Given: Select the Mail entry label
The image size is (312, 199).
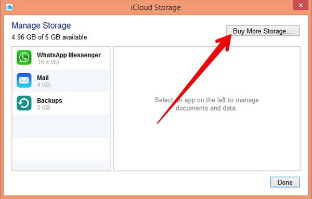Looking at the screenshot, I should 43,78.
